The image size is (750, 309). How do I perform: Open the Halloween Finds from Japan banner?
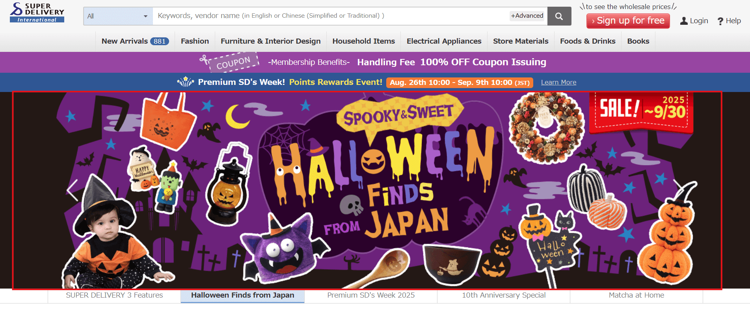[x=367, y=191]
